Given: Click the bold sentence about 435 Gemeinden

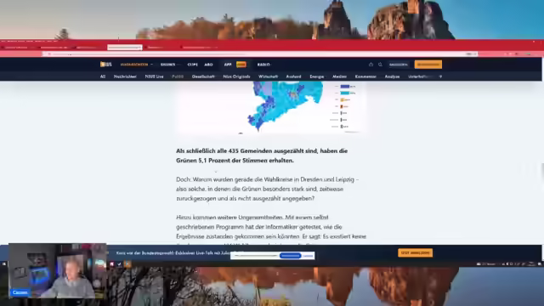Looking at the screenshot, I should pyautogui.click(x=262, y=156).
